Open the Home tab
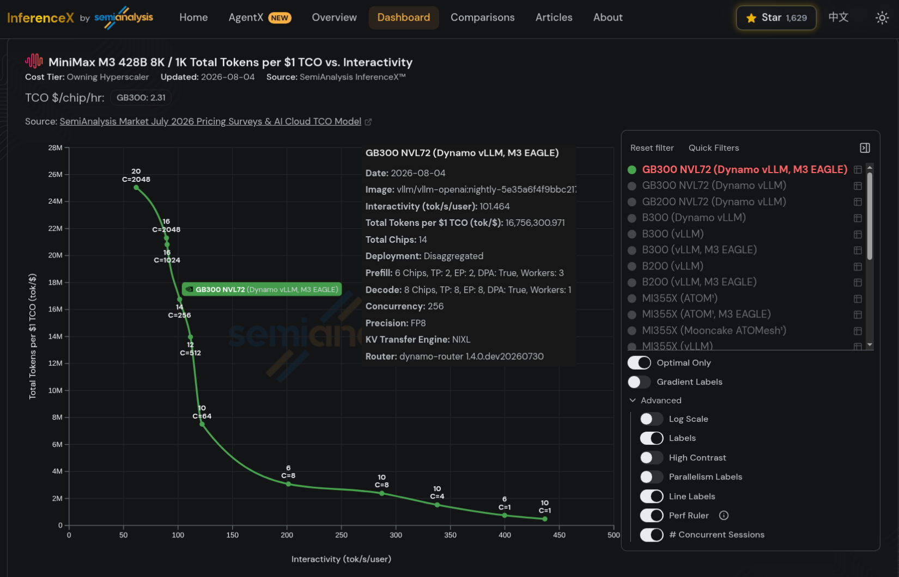The width and height of the screenshot is (899, 577). [x=193, y=17]
